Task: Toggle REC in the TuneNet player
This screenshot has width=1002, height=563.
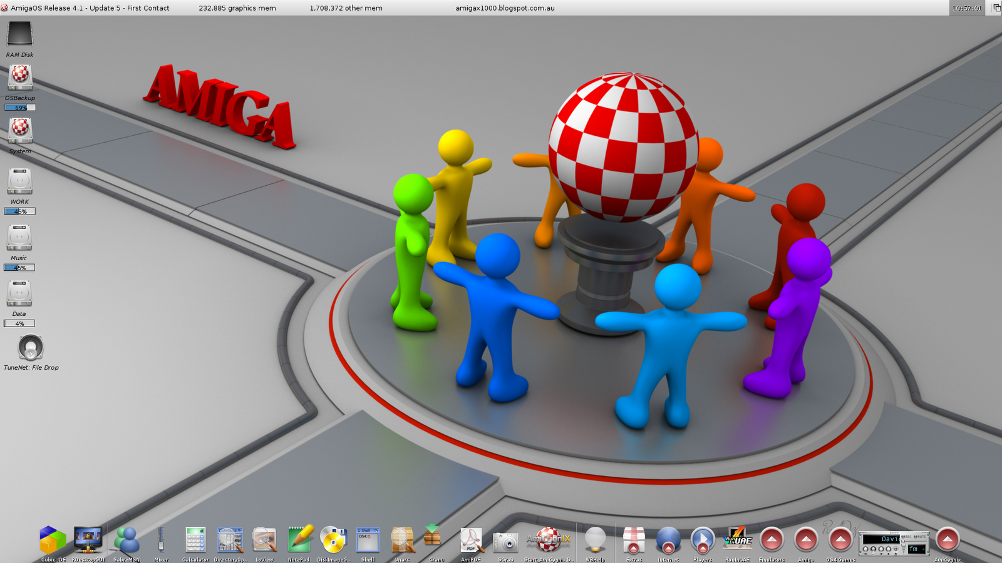Action: pos(906,537)
